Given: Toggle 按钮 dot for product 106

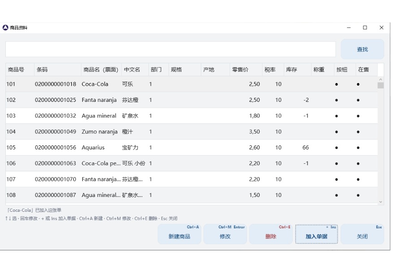Looking at the screenshot, I should pos(337,163).
